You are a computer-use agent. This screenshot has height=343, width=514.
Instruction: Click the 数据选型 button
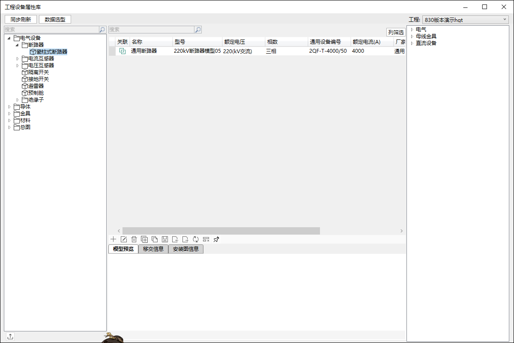click(x=55, y=19)
